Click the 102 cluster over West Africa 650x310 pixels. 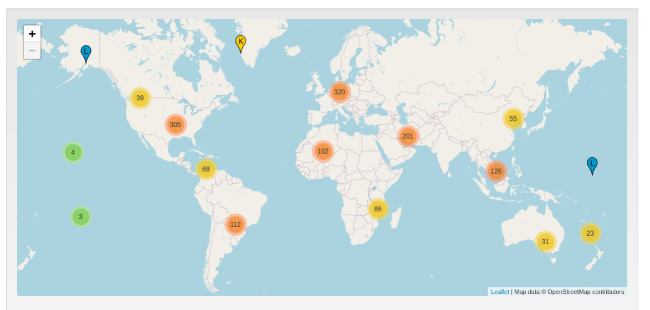click(323, 151)
